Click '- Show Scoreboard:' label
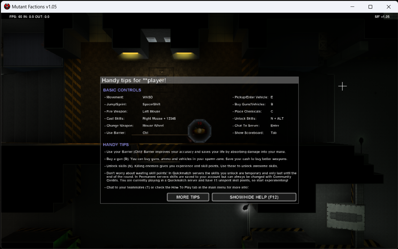 pyautogui.click(x=248, y=133)
